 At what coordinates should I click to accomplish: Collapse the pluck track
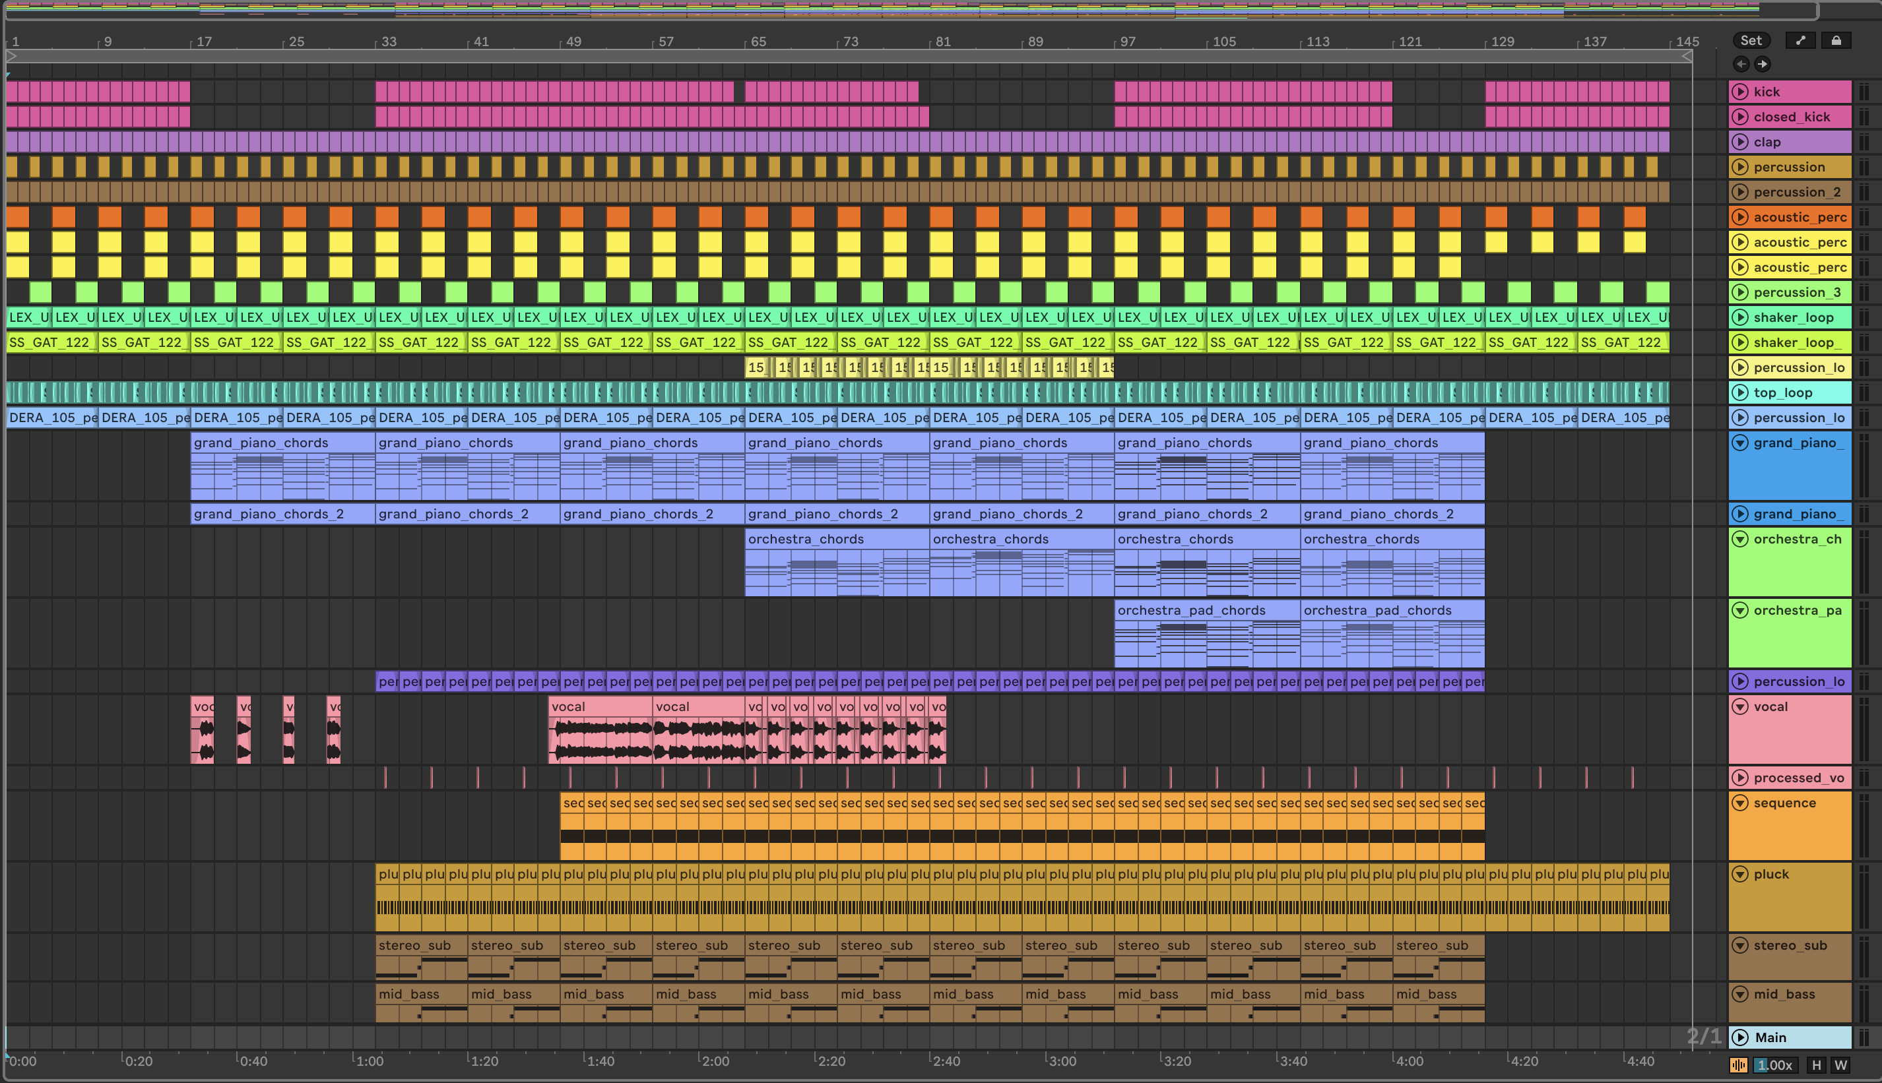[x=1740, y=874]
